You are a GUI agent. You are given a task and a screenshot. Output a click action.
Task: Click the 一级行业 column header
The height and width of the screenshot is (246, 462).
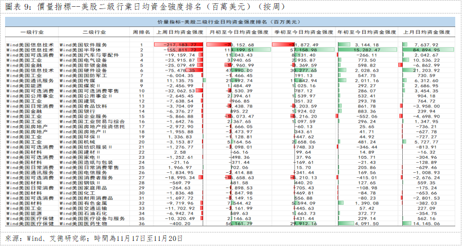[32, 32]
